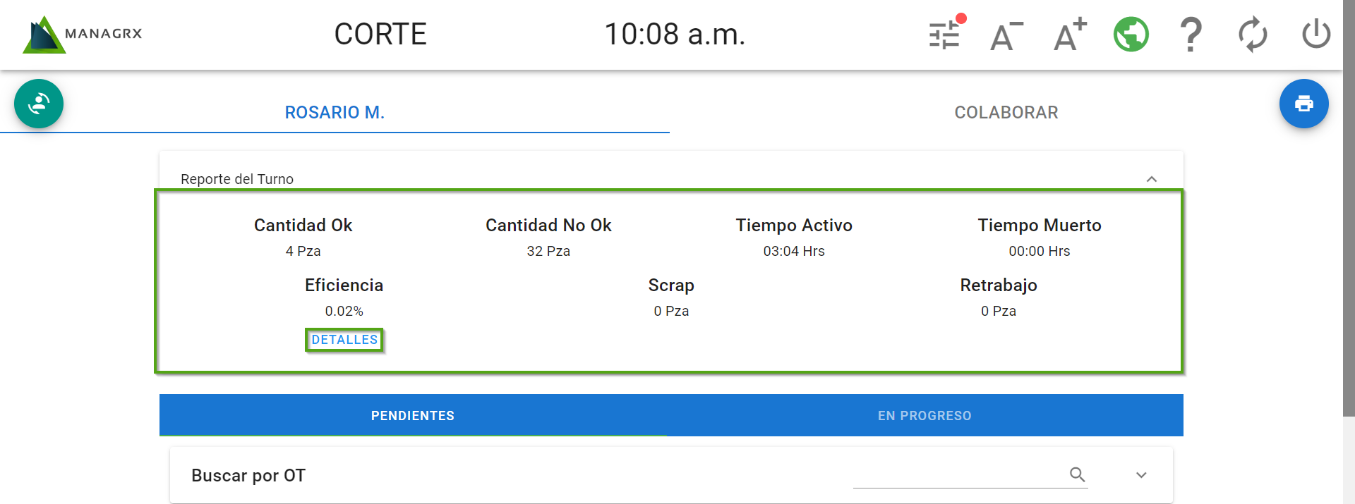Increase font size with A+ icon

click(1069, 35)
